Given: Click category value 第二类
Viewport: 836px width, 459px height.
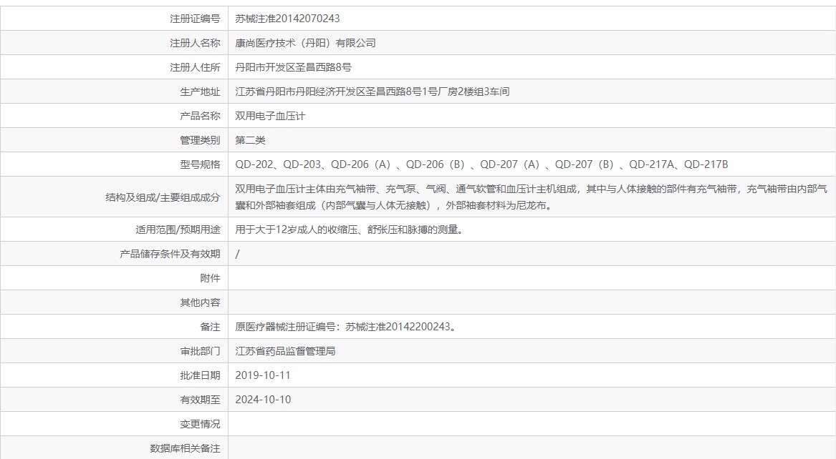Looking at the screenshot, I should 250,140.
